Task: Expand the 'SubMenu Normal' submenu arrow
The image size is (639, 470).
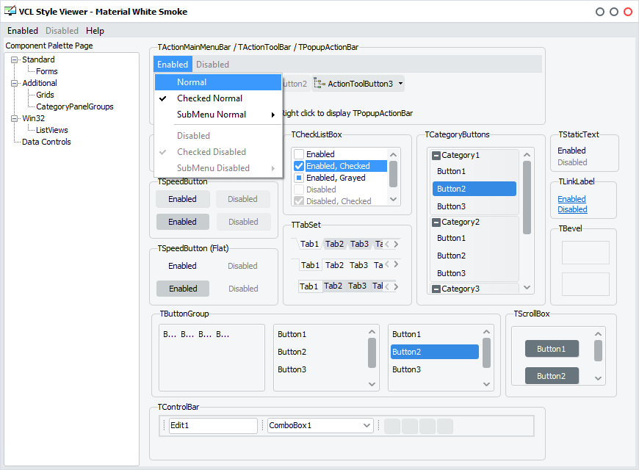Action: click(273, 115)
